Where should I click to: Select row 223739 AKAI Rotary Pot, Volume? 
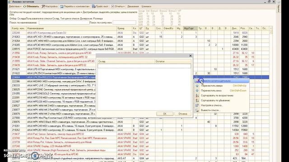point(140,142)
